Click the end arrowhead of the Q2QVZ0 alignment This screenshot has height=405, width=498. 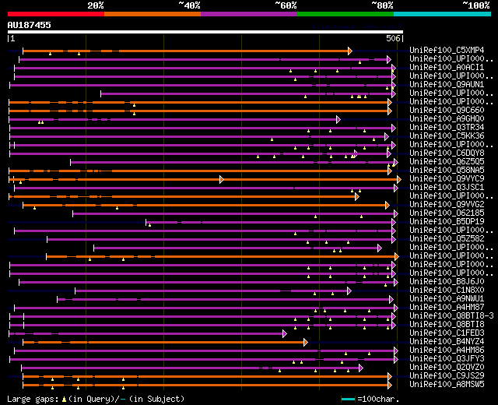point(361,368)
